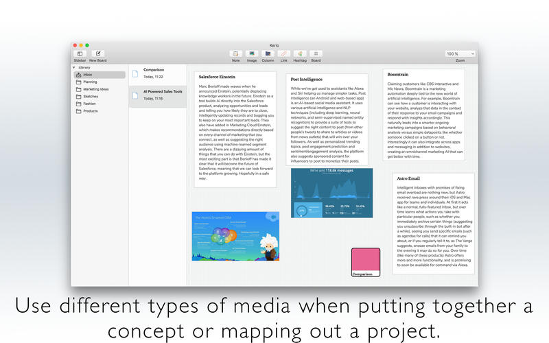Collapse the Library disclosure triangle

(74, 67)
